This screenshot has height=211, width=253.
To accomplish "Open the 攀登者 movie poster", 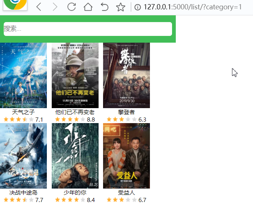I will click(x=127, y=75).
